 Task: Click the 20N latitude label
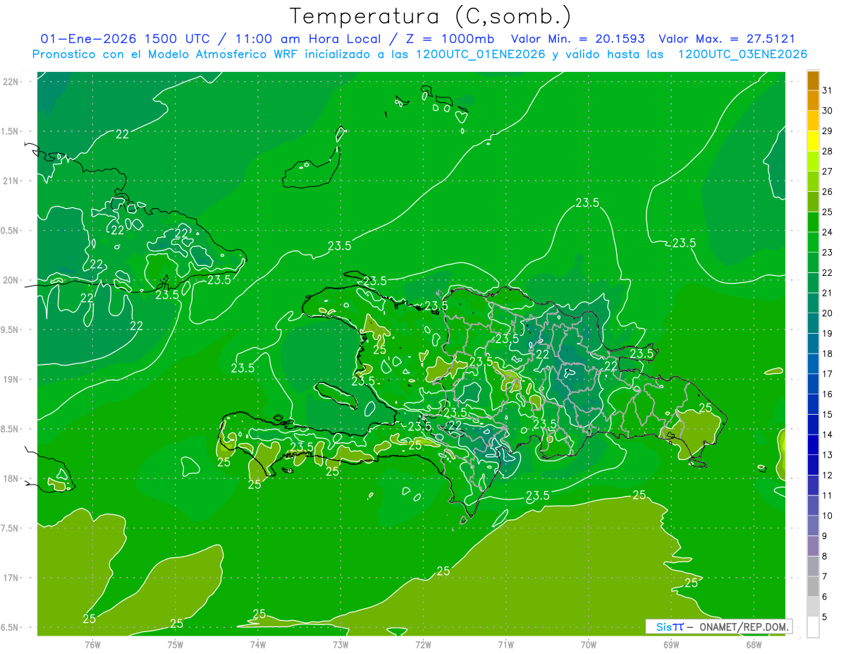[11, 280]
